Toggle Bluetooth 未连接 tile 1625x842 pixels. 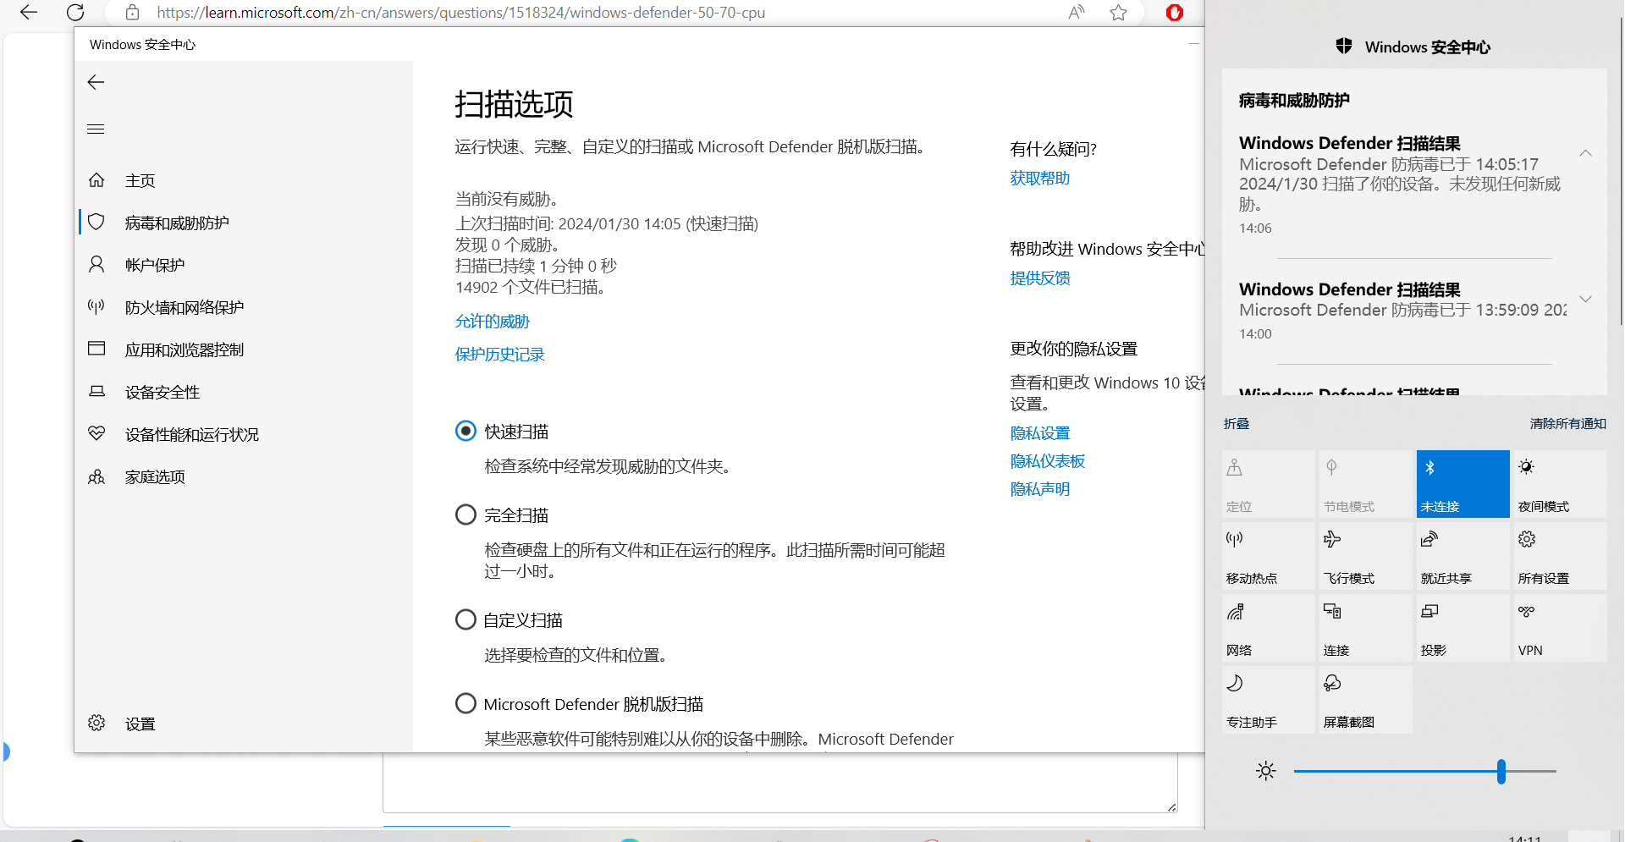pos(1462,484)
